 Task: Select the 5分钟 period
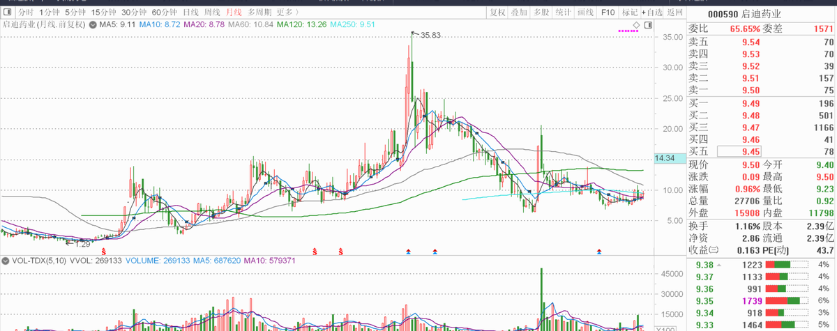point(76,13)
